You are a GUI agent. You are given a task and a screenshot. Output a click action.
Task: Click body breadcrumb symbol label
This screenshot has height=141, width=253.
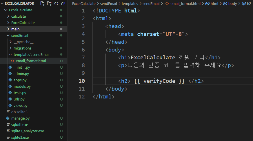[x=232, y=3]
